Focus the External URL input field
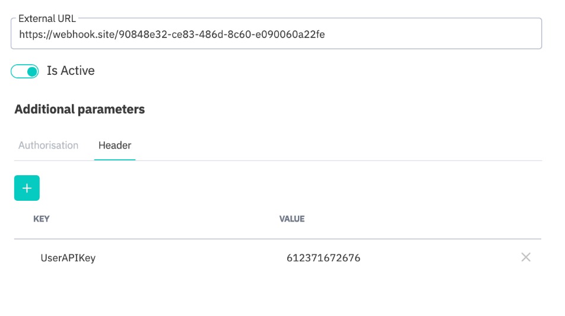This screenshot has height=316, width=565. (x=276, y=34)
